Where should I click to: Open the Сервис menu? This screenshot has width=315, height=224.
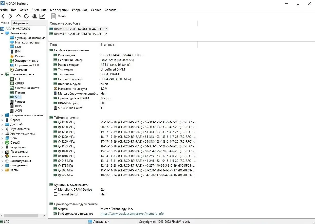point(96,10)
